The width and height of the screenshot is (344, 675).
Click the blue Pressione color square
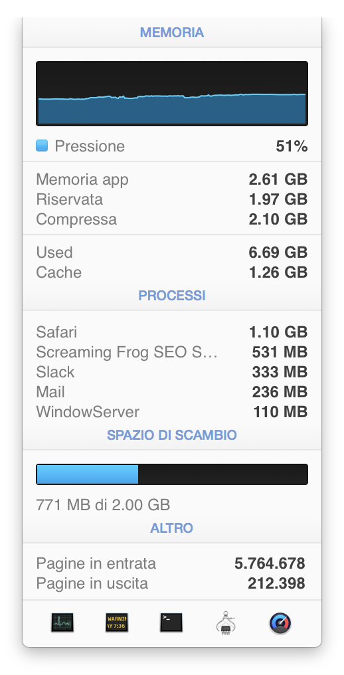coord(42,146)
